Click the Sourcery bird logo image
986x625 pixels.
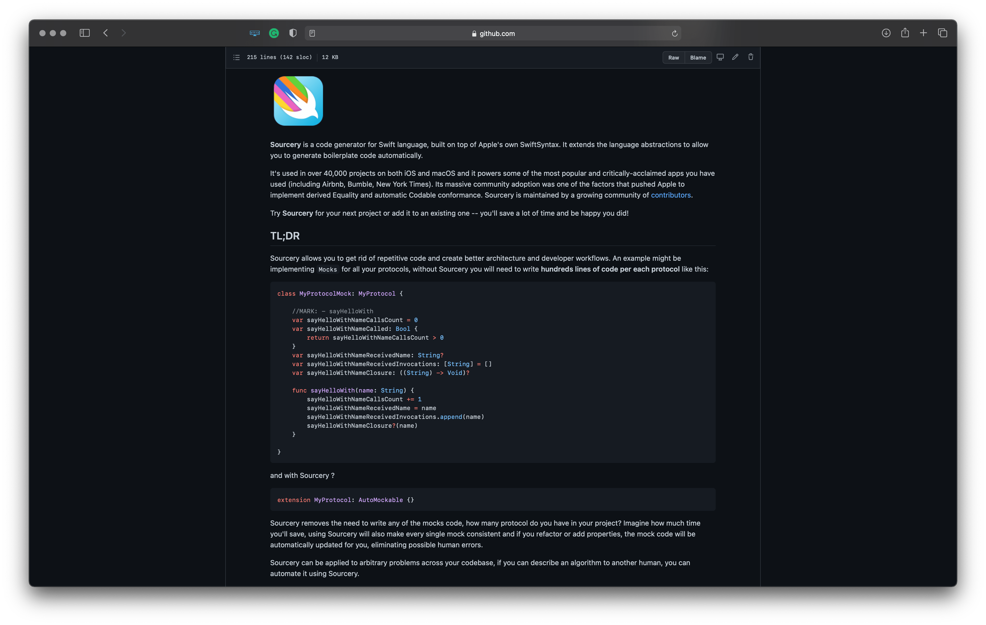tap(298, 101)
